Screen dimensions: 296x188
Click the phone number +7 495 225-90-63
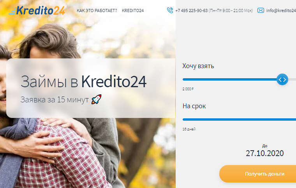tap(191, 11)
